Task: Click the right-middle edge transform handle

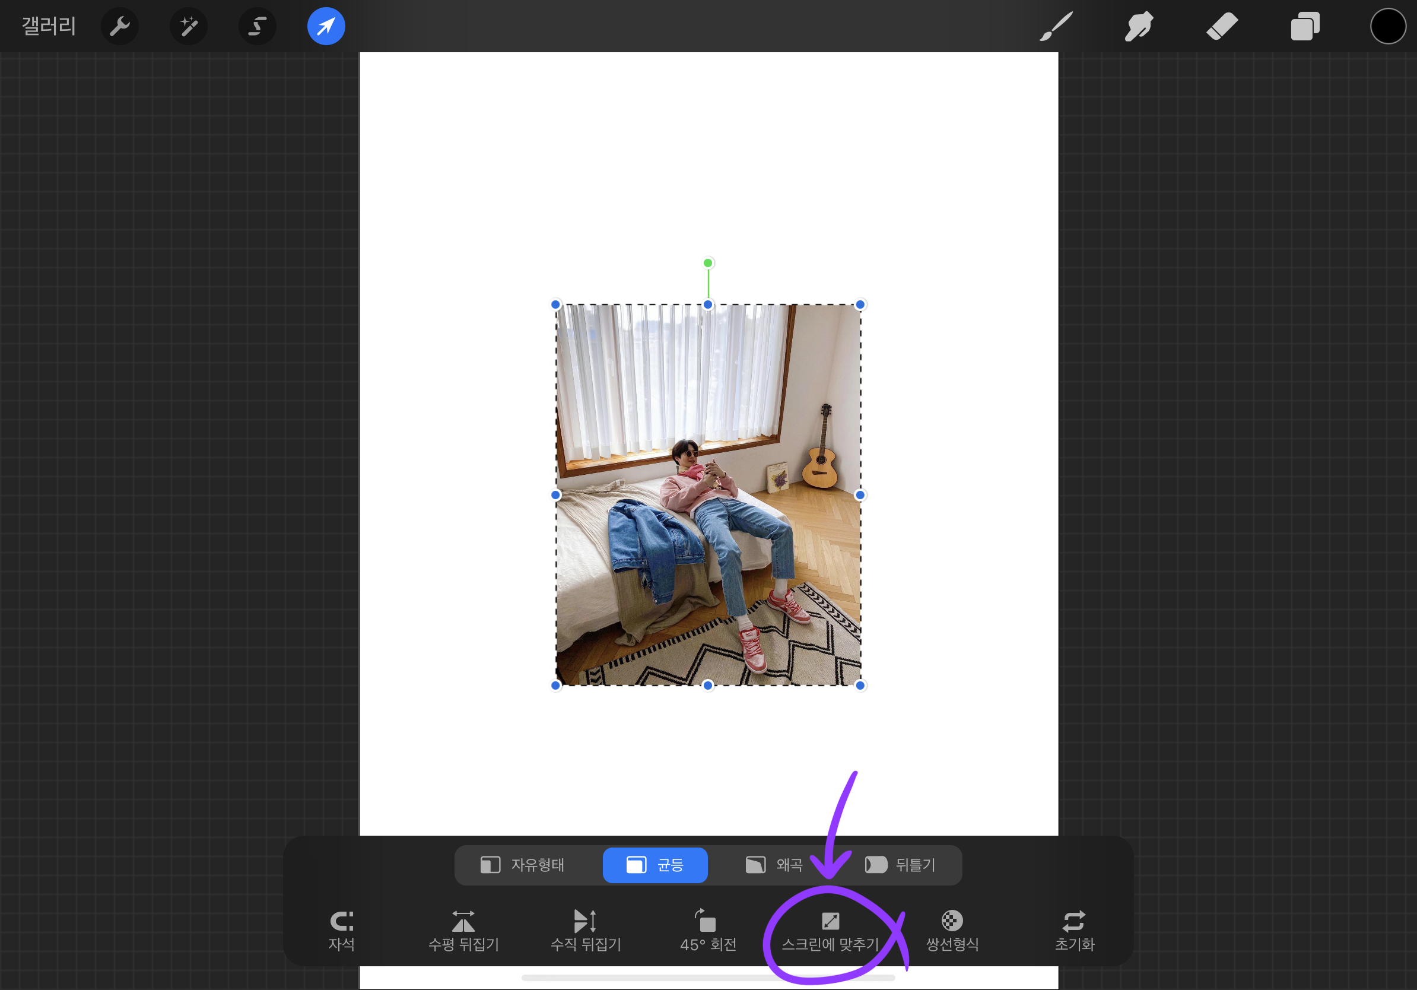Action: (860, 495)
